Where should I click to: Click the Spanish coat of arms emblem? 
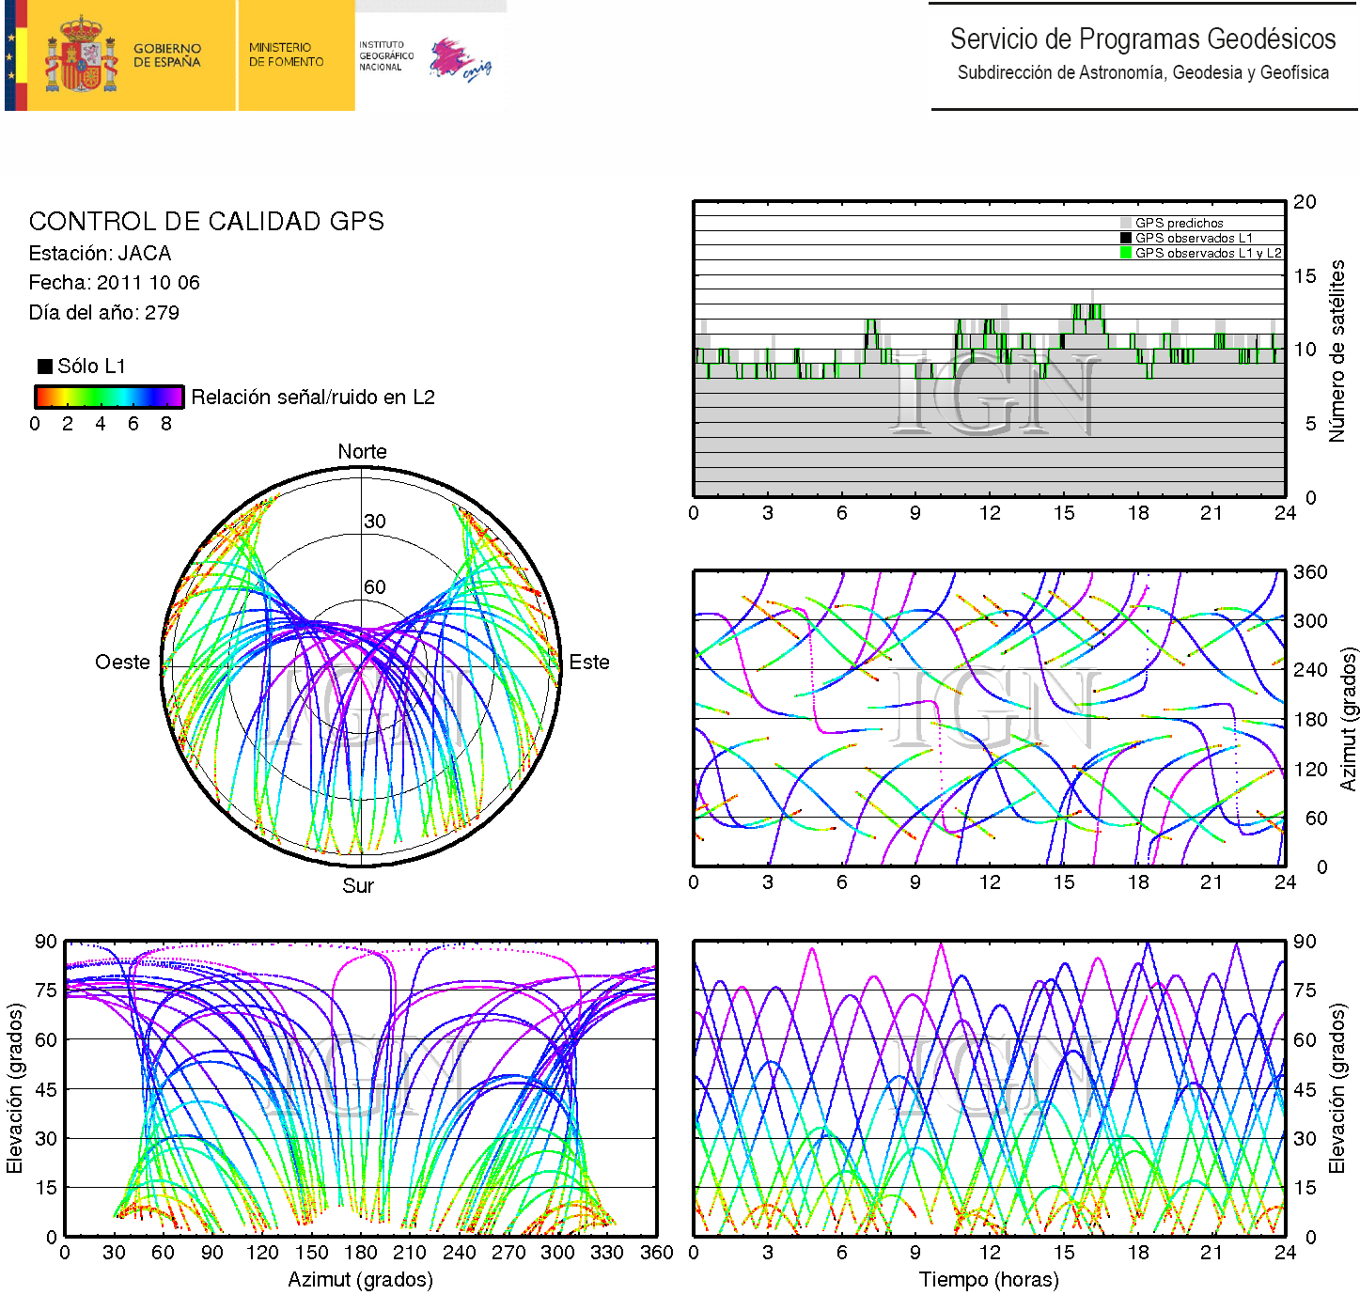(81, 55)
